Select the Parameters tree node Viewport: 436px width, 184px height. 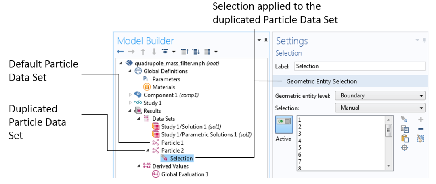click(x=166, y=79)
